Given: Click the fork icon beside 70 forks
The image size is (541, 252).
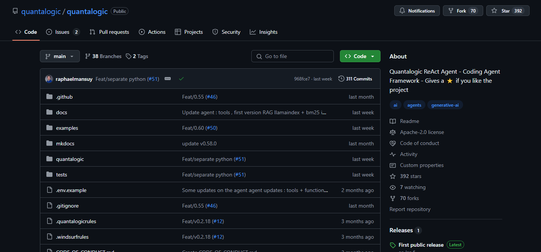Looking at the screenshot, I should tap(393, 198).
